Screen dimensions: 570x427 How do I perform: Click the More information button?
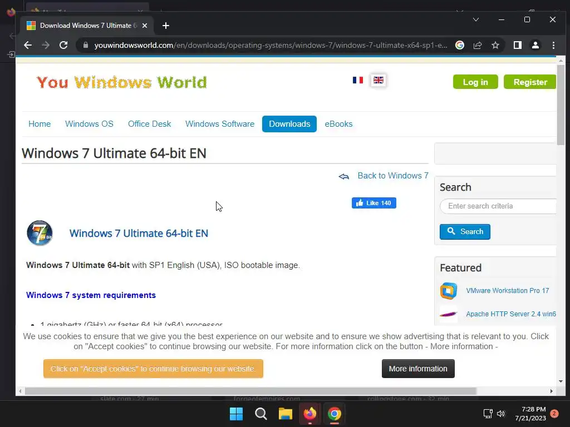point(418,369)
